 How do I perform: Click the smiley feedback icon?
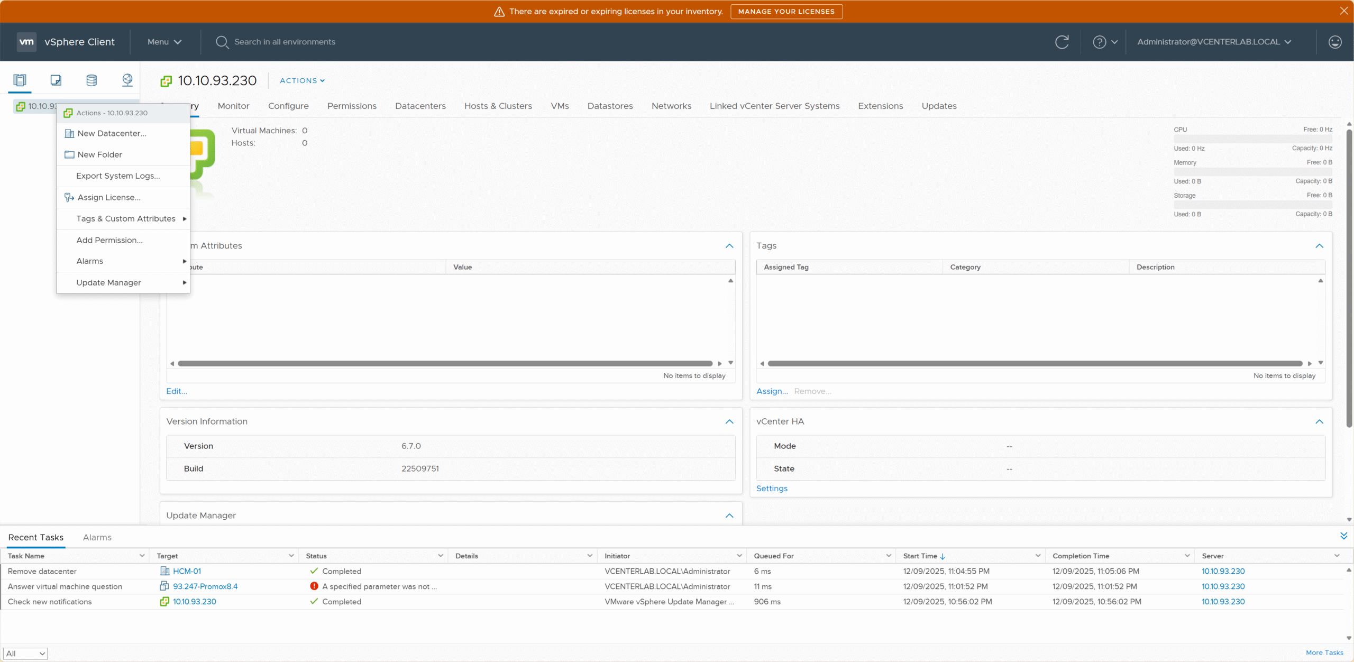1334,42
